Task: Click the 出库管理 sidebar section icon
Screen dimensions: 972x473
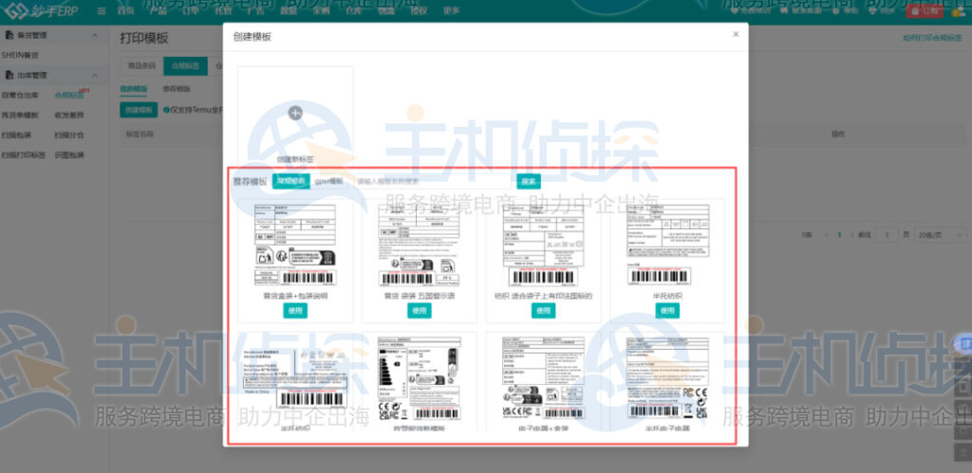Action: coord(9,76)
